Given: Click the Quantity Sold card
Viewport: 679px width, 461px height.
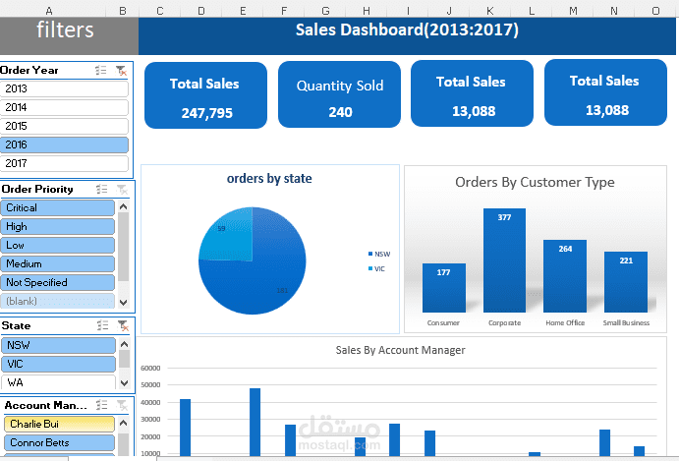Looking at the screenshot, I should pyautogui.click(x=340, y=95).
